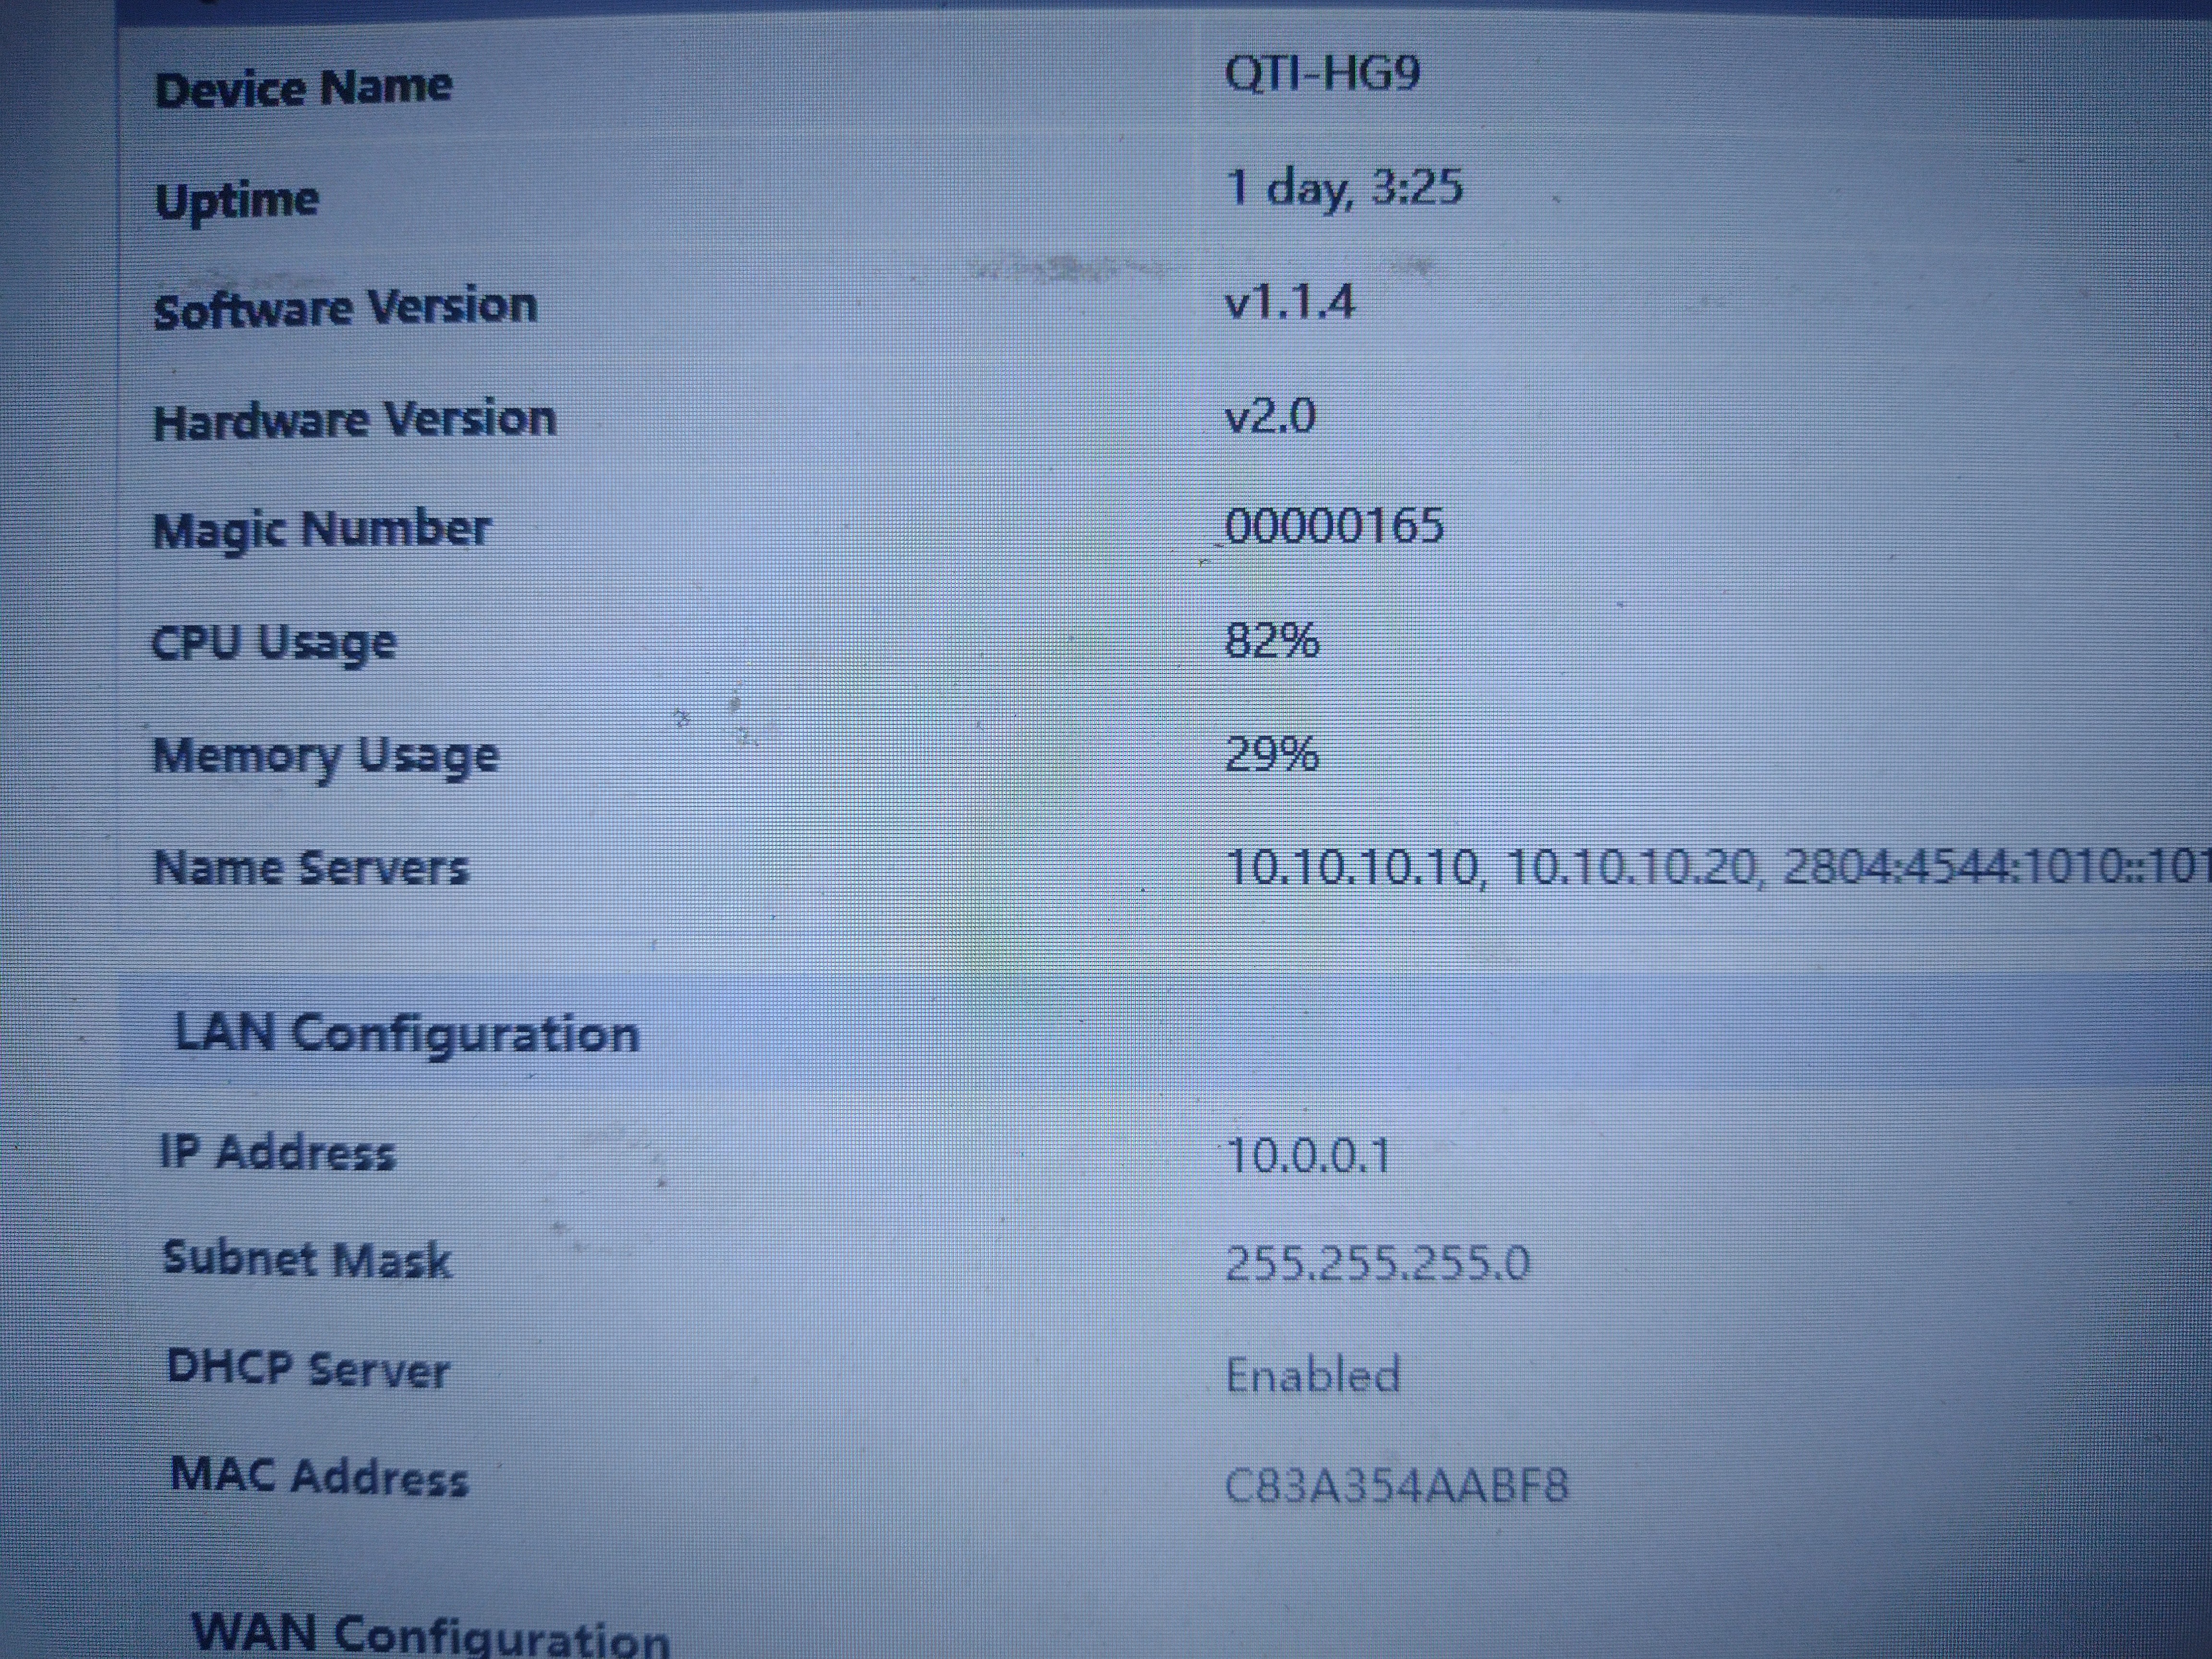Click the QTI-HG9 device name value

click(x=1322, y=73)
